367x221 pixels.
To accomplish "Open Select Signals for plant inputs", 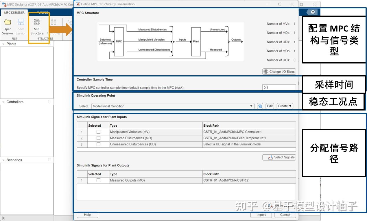I will click(x=279, y=157).
